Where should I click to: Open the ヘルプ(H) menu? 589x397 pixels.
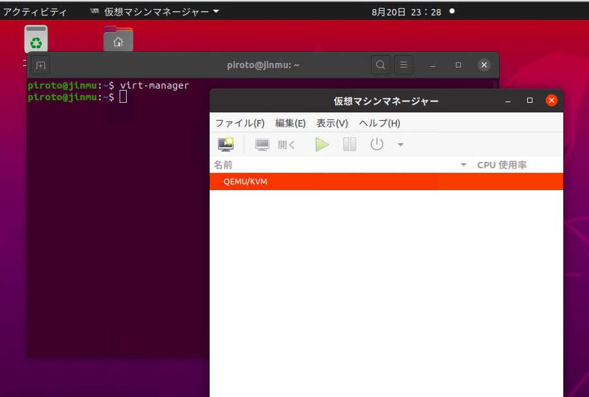379,123
